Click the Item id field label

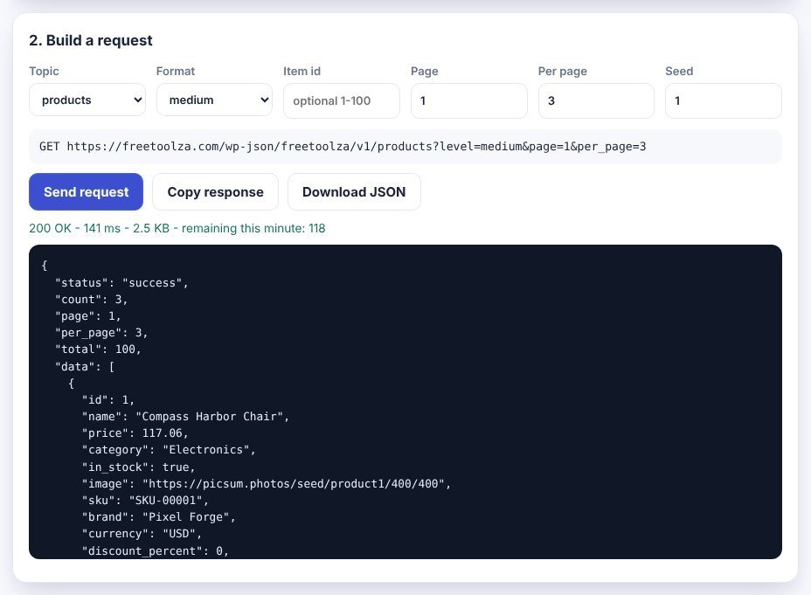tap(302, 72)
